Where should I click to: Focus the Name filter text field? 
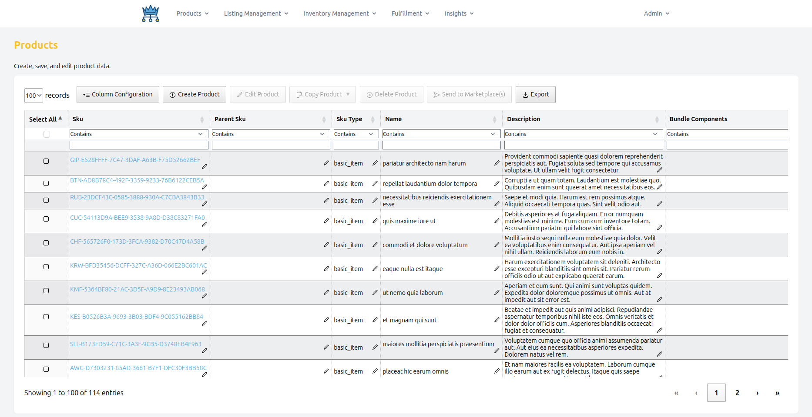441,145
